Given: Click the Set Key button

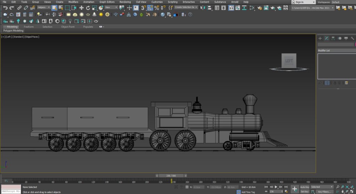Looking at the screenshot, I should [x=305, y=192].
